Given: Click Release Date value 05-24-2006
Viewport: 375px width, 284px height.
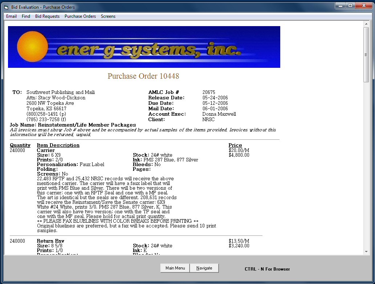Looking at the screenshot, I should [x=215, y=98].
